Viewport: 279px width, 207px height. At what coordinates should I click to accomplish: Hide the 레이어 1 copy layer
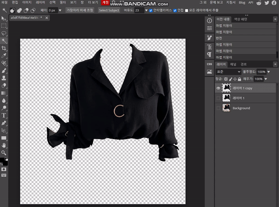[219, 87]
